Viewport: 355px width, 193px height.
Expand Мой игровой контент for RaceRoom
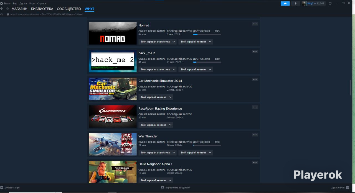click(x=156, y=125)
